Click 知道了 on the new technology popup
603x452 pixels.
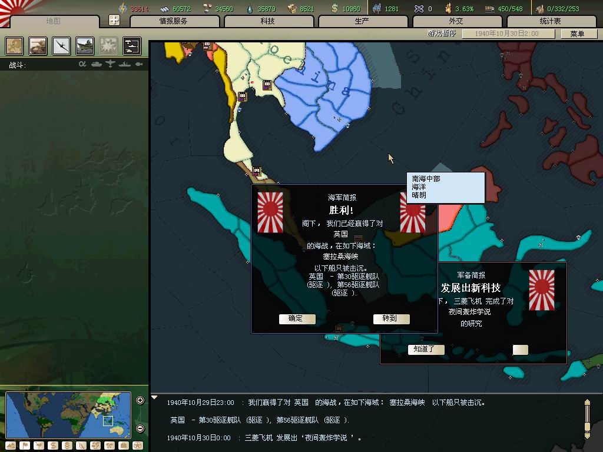424,350
